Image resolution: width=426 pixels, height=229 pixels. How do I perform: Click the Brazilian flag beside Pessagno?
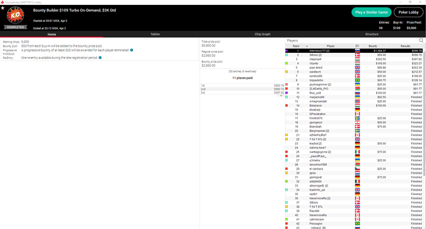point(357,224)
